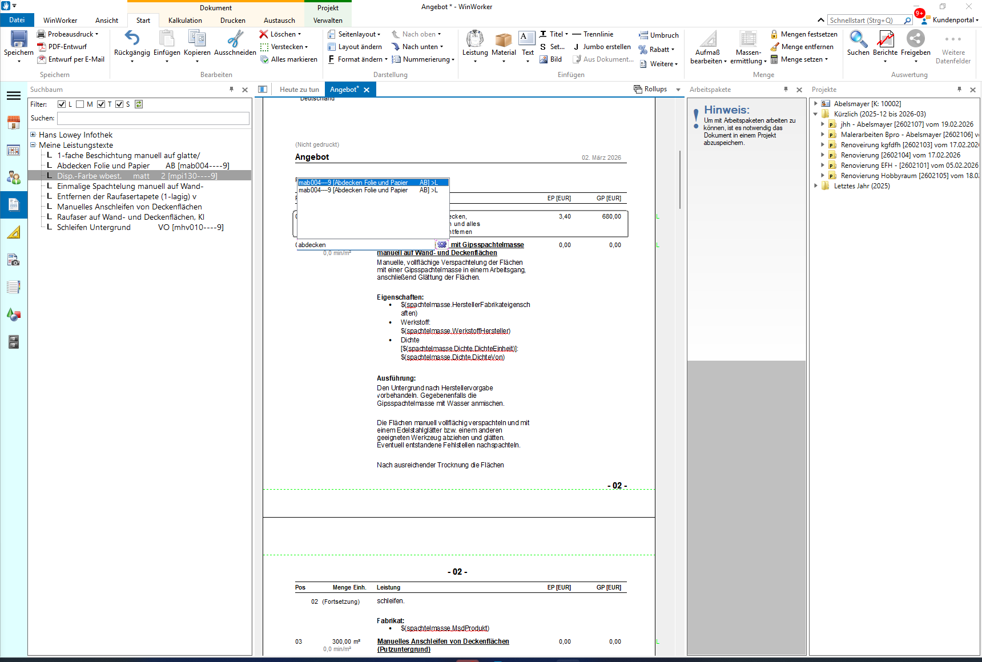Uncheck the S filter checkbox

point(119,104)
